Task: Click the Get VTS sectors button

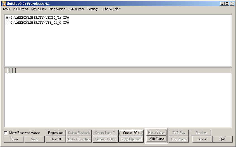Action: click(79, 139)
